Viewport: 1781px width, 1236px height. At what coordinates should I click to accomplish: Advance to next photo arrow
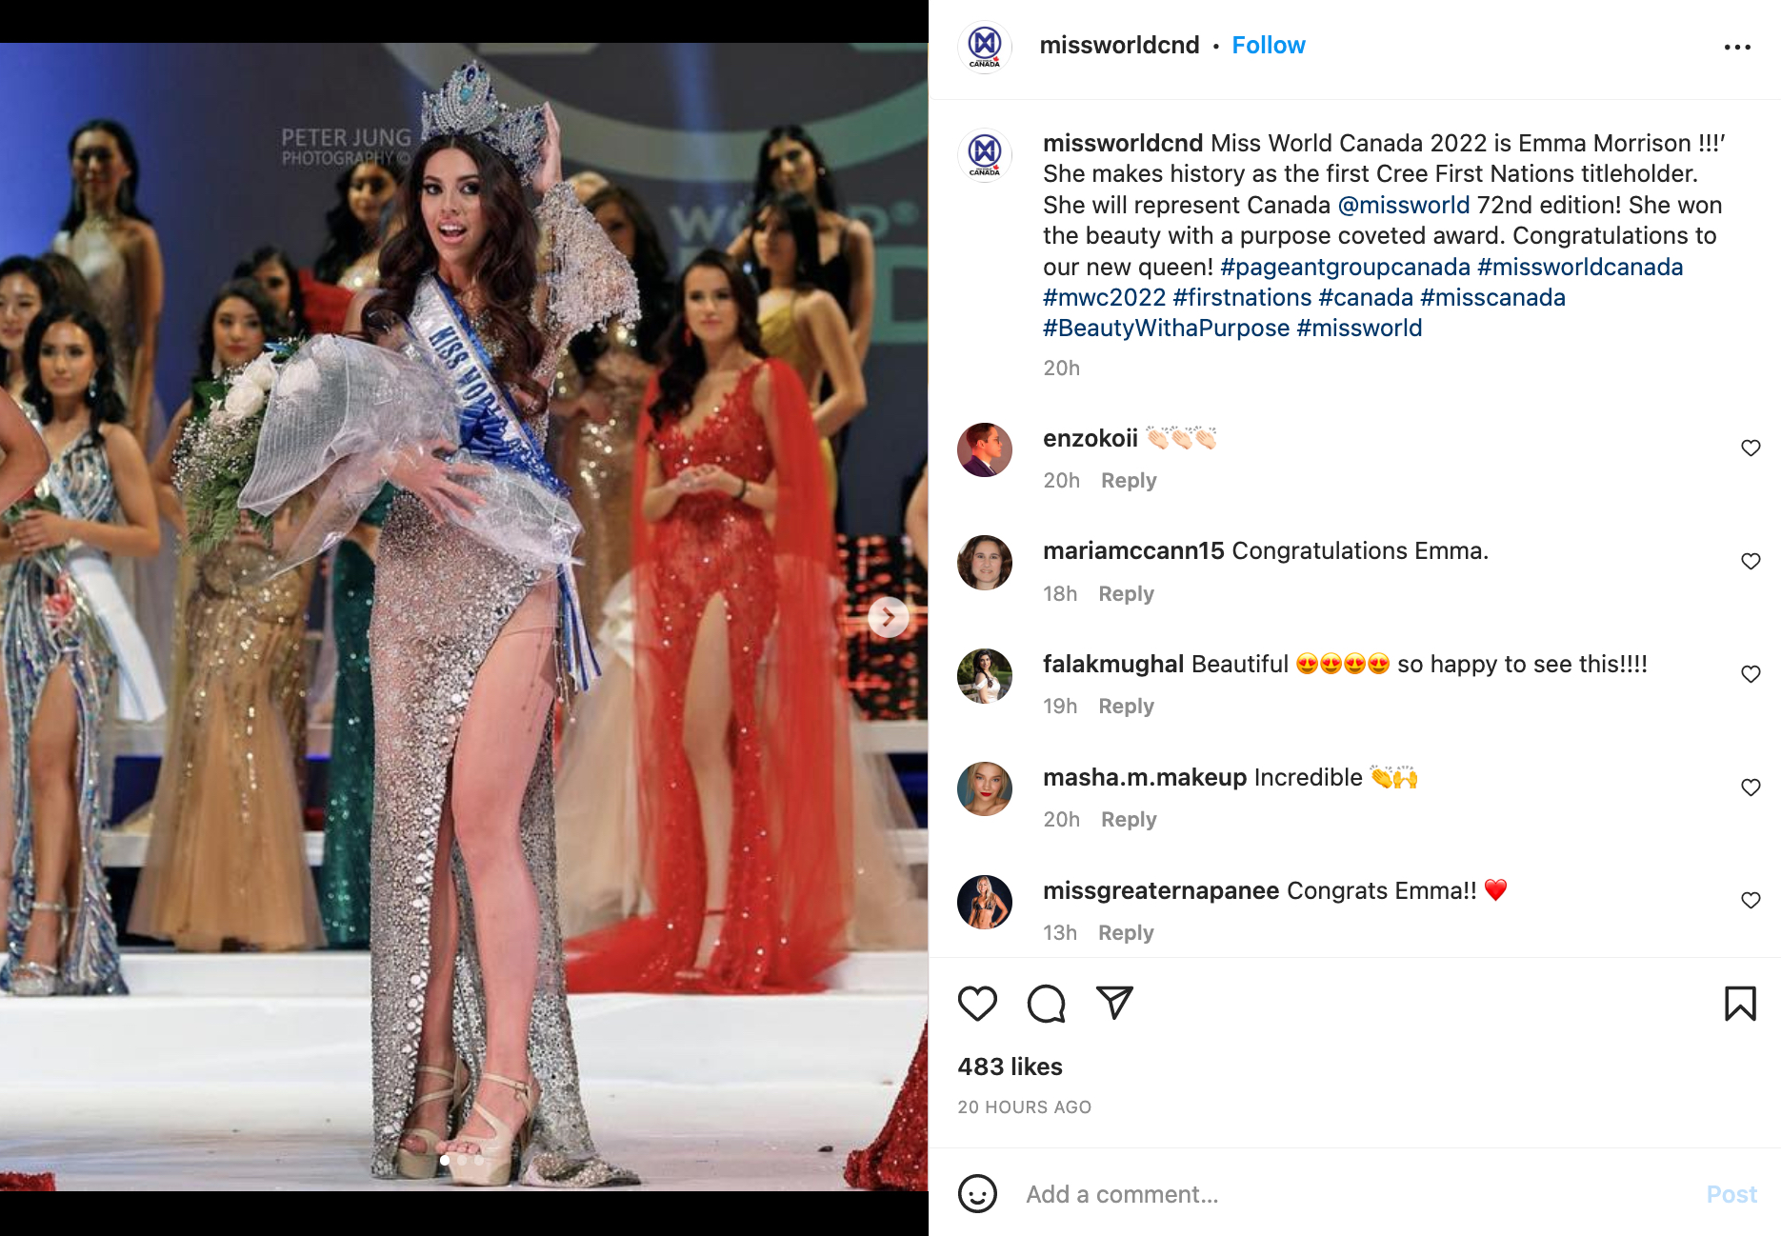(x=888, y=617)
